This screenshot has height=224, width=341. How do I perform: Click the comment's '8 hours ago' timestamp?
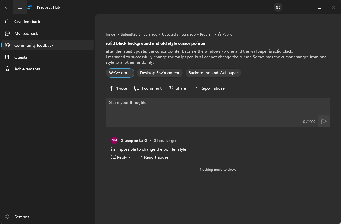coord(165,141)
